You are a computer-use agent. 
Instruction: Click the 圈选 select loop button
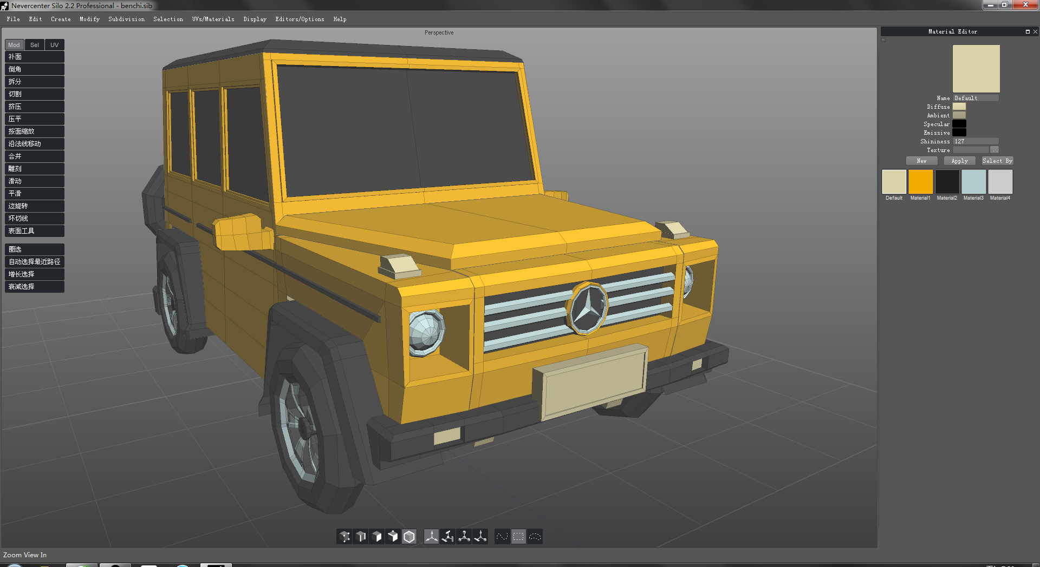point(35,249)
